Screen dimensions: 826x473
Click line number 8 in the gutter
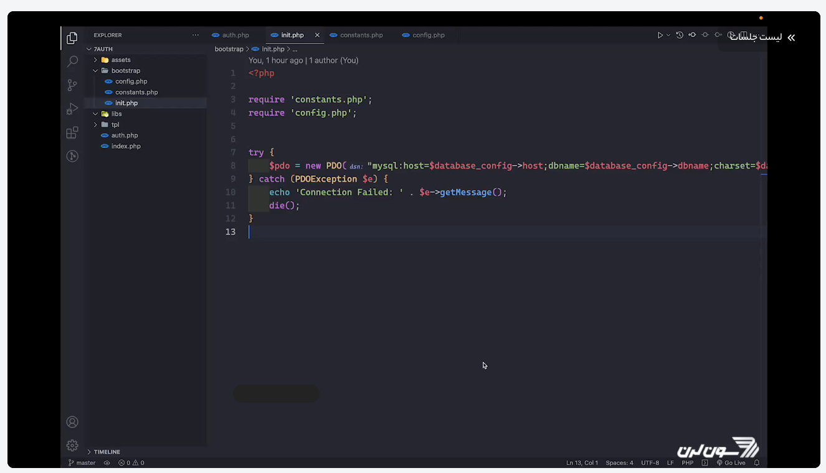click(x=233, y=166)
